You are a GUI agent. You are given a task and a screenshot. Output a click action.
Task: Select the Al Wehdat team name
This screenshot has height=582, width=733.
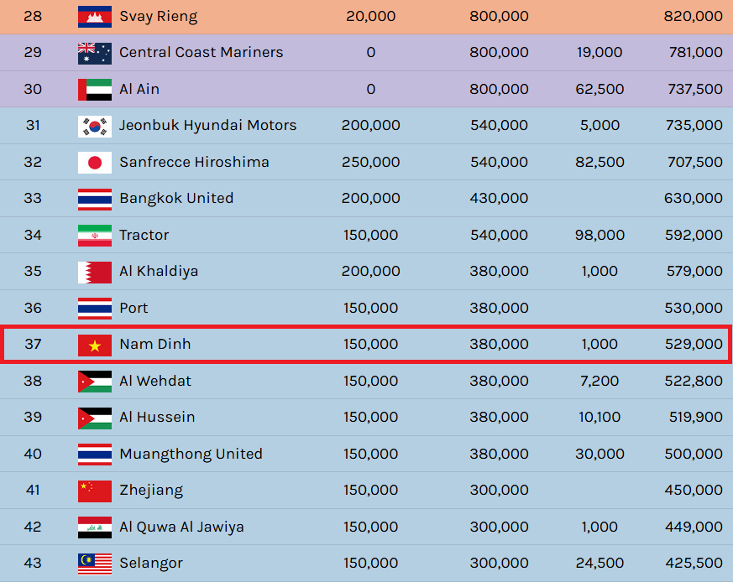click(155, 381)
